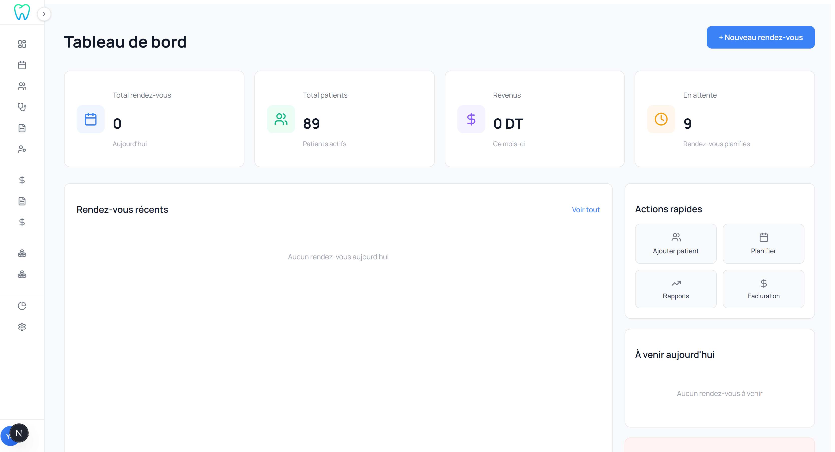Screen dimensions: 835x452
Task: Select the Planifier quick action
Action: (x=763, y=244)
